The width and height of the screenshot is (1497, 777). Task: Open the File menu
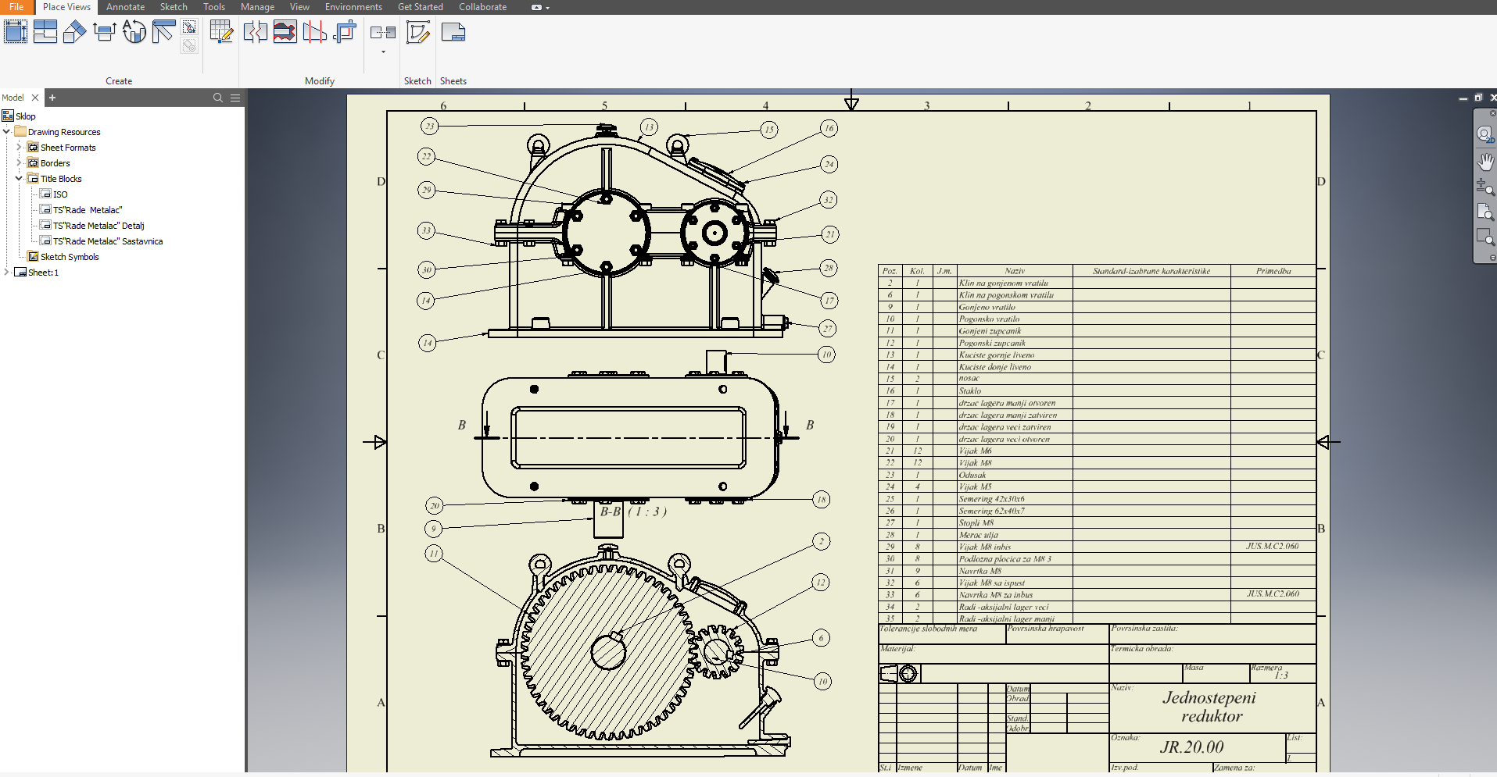click(x=16, y=7)
